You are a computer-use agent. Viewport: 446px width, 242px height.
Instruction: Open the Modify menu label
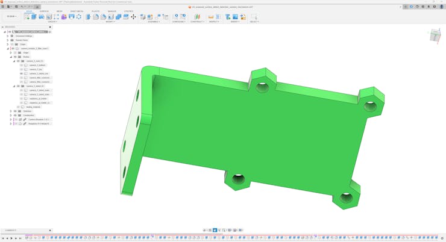point(110,22)
